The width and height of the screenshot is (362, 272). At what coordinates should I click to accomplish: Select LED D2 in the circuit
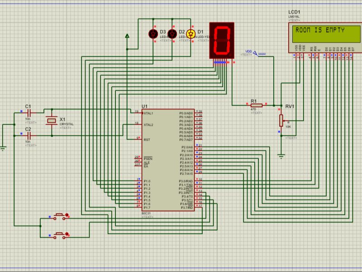(x=172, y=33)
